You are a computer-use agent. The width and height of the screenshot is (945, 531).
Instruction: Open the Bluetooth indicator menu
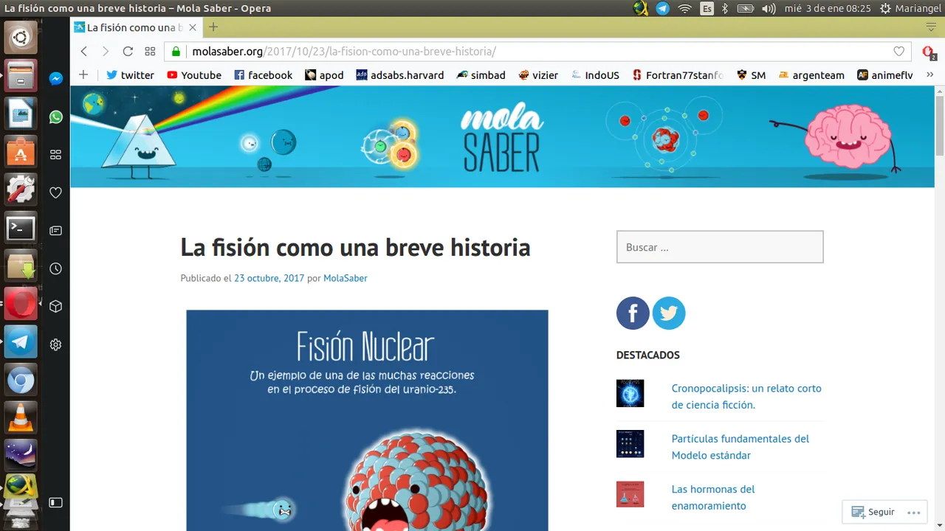pyautogui.click(x=725, y=9)
